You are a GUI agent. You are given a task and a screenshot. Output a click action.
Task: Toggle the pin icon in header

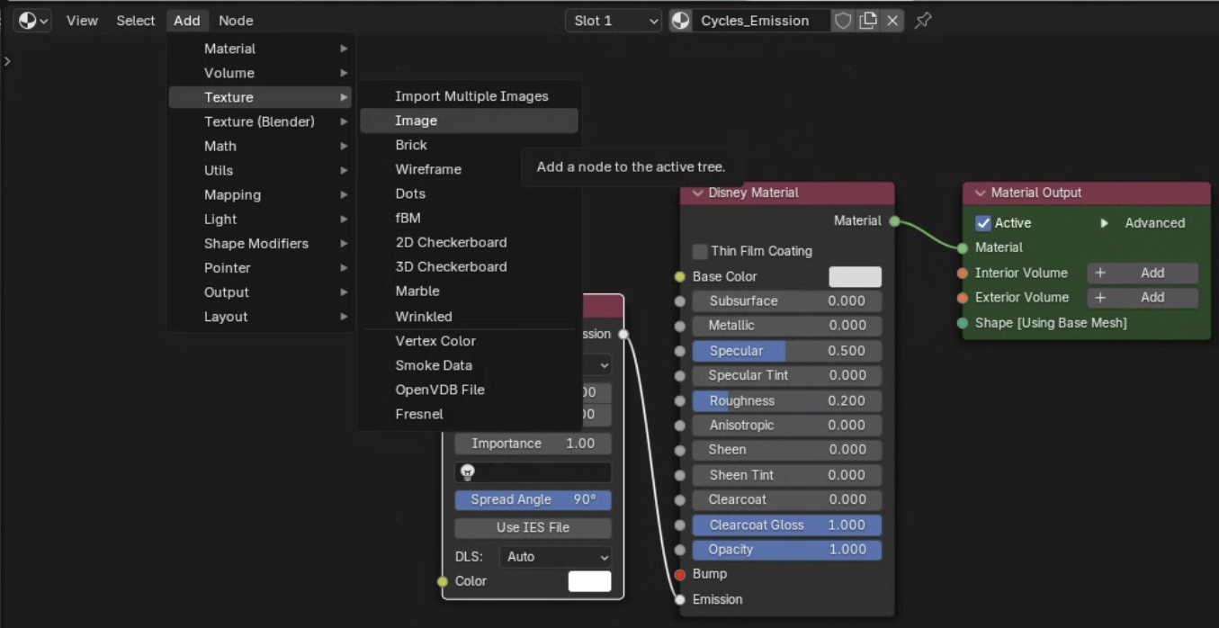[x=923, y=21]
